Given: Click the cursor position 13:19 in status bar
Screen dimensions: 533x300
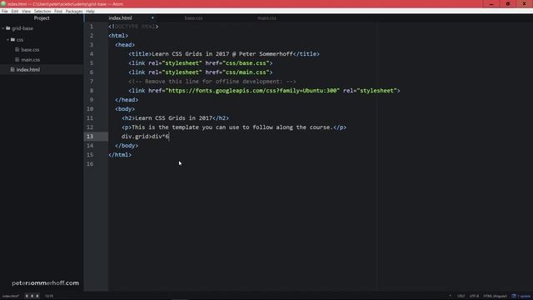Looking at the screenshot, I should tap(49, 297).
